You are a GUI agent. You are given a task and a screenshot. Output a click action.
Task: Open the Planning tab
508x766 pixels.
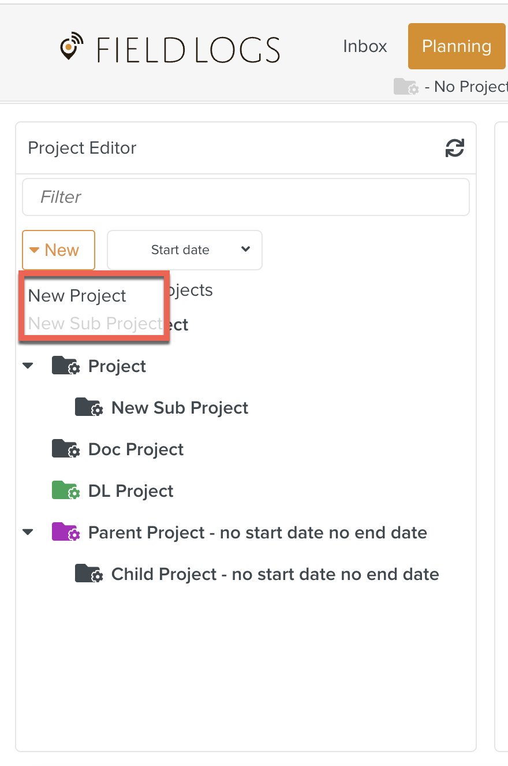pos(456,46)
